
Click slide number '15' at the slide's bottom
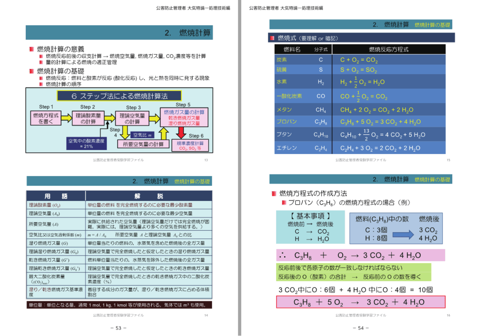click(448, 160)
